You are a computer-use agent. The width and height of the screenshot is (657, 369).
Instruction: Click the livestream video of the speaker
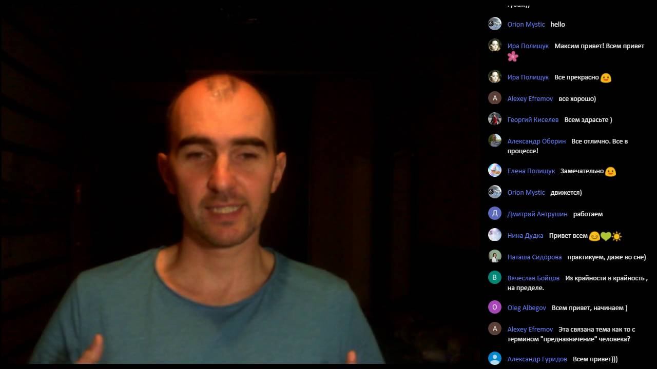coord(241,183)
